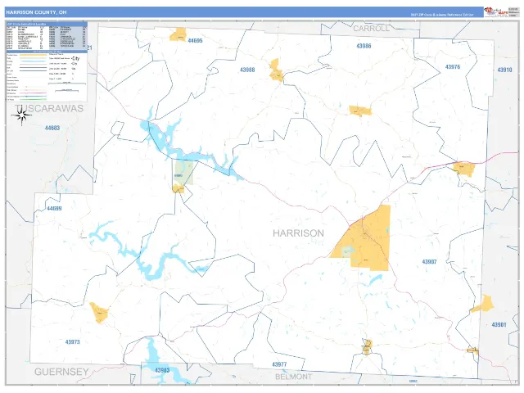Image resolution: width=524 pixels, height=393 pixels.
Task: Select ZIP code label 44683
Action: tap(52, 128)
